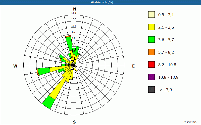Screen dimensions: 201x125
Task: Click the 0,5 - 2,1 pale yellow legend swatch
Action: 152,14
